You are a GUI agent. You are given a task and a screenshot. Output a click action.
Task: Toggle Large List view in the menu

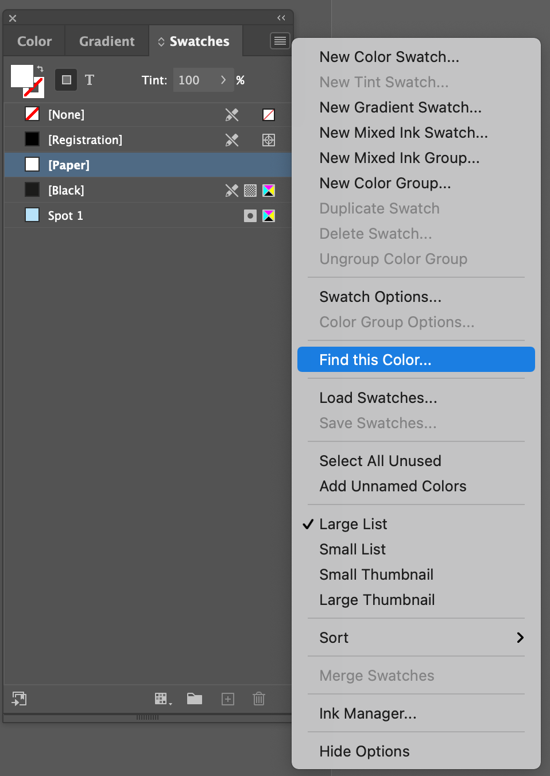pyautogui.click(x=353, y=524)
